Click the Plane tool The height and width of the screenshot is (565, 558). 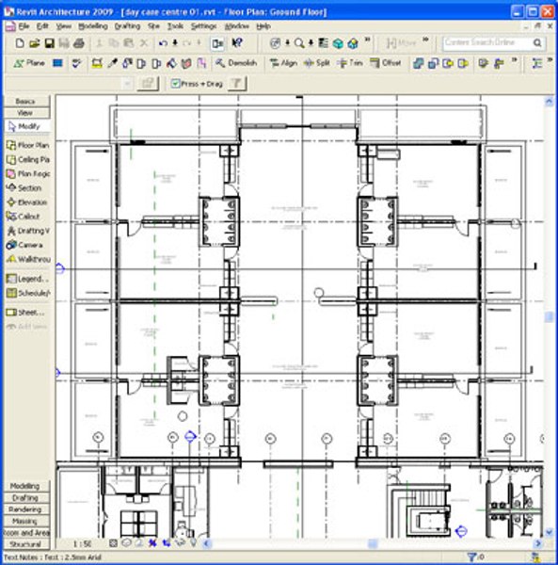coord(29,63)
